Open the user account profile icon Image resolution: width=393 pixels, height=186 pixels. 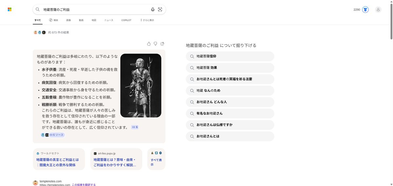[378, 10]
